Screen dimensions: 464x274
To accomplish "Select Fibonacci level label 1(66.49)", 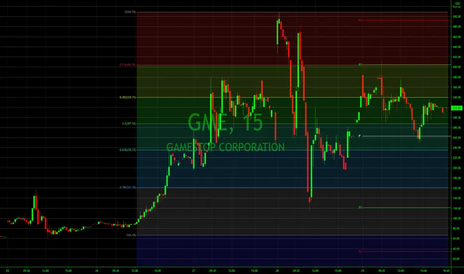I will [x=131, y=235].
